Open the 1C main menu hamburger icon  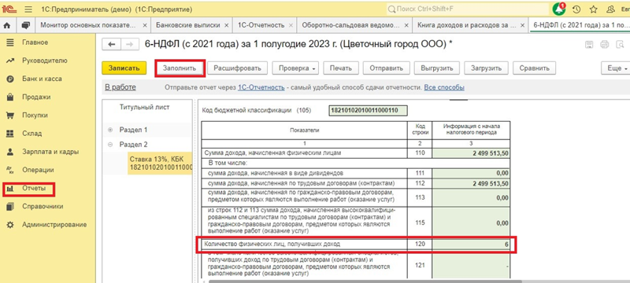(x=28, y=9)
